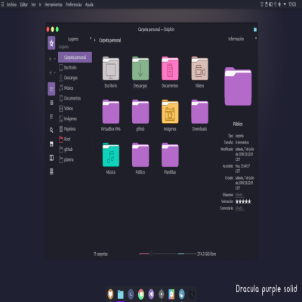Select Carpeta personal in Lugares

75,57
